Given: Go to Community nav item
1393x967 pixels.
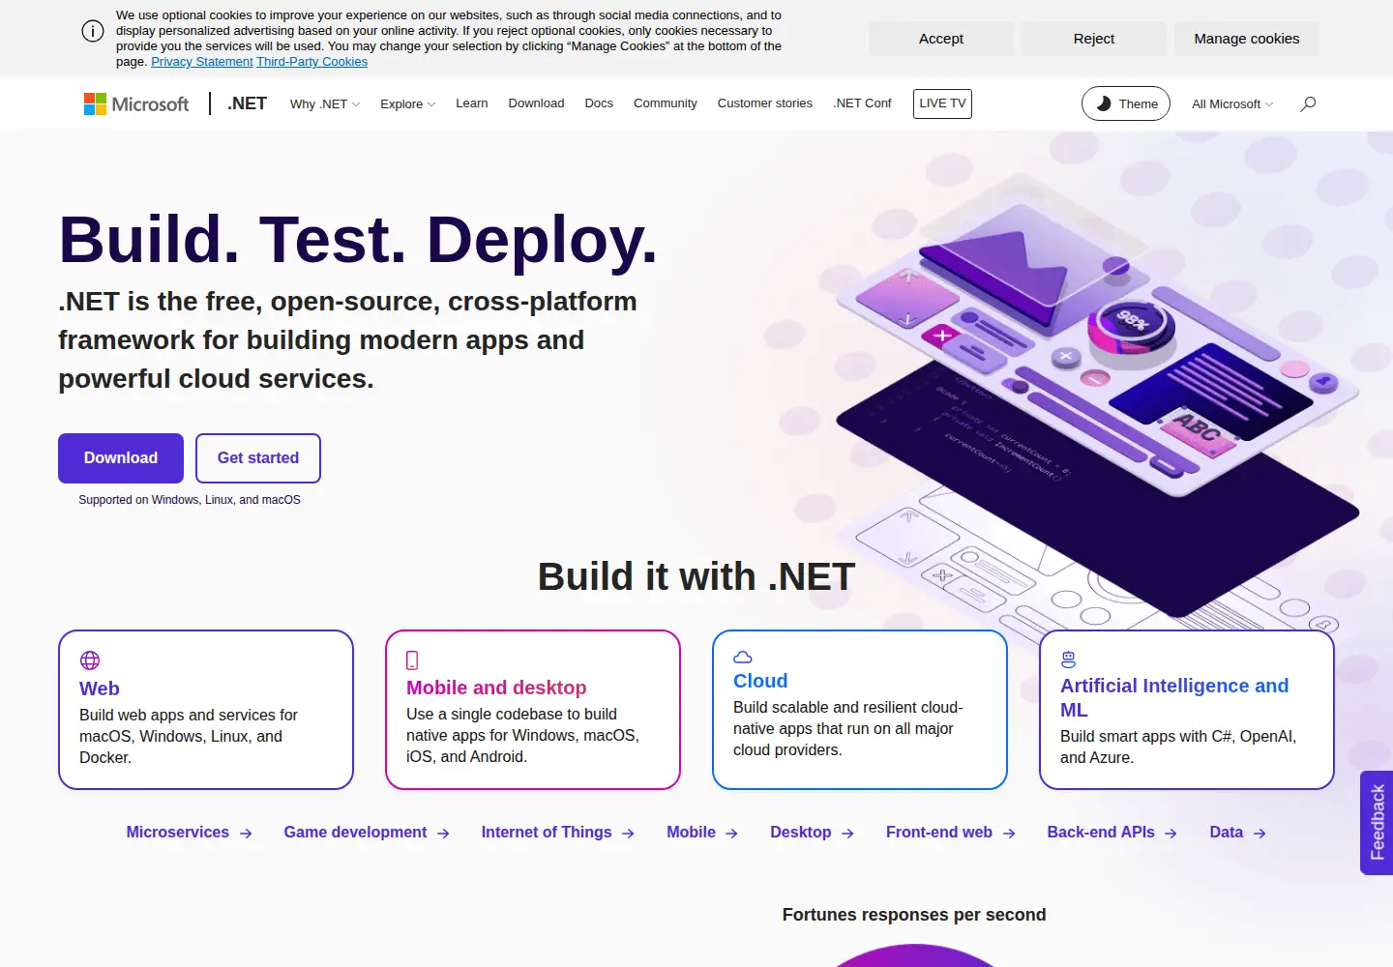Looking at the screenshot, I should (x=666, y=103).
